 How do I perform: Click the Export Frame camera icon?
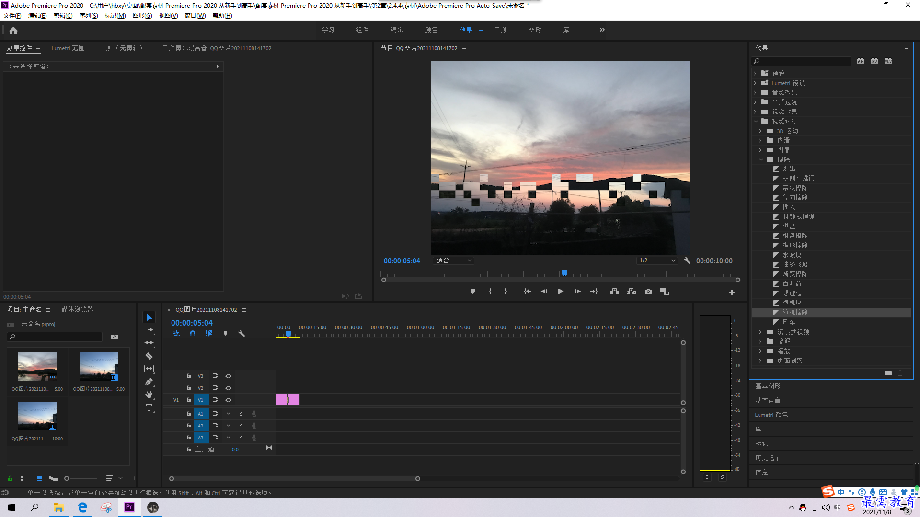tap(648, 292)
